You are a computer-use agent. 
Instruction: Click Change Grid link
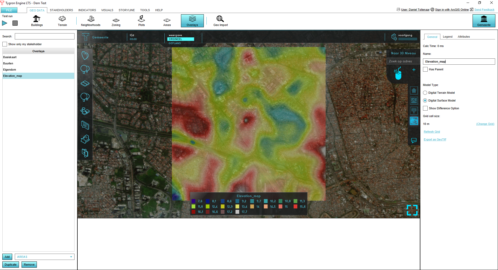(485, 124)
